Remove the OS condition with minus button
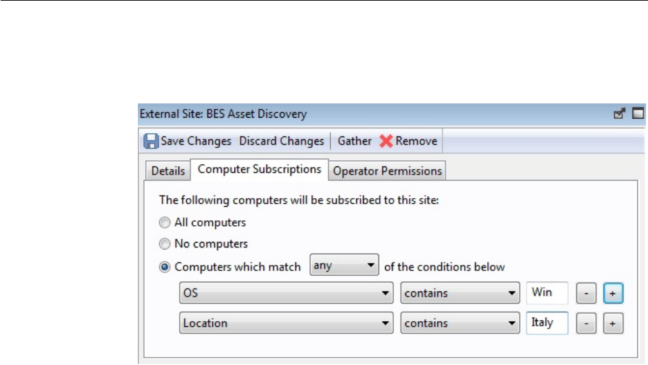The height and width of the screenshot is (365, 648). point(585,294)
